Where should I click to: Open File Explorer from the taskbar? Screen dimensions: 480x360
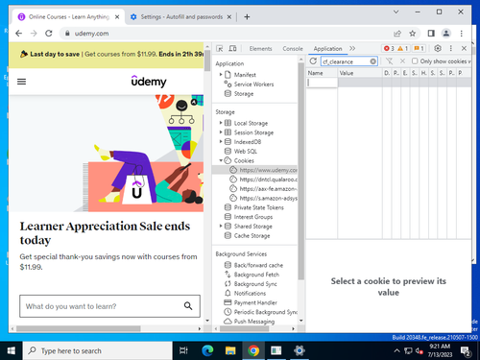(230, 350)
